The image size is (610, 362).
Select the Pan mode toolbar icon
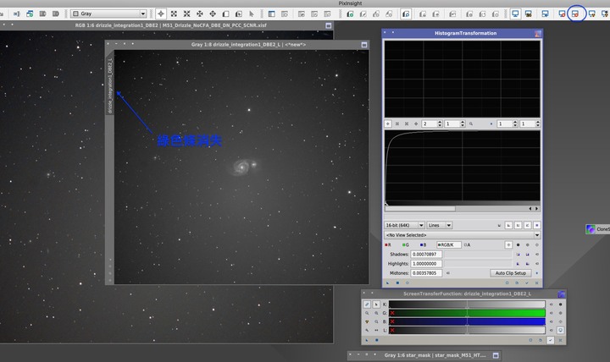[200, 14]
